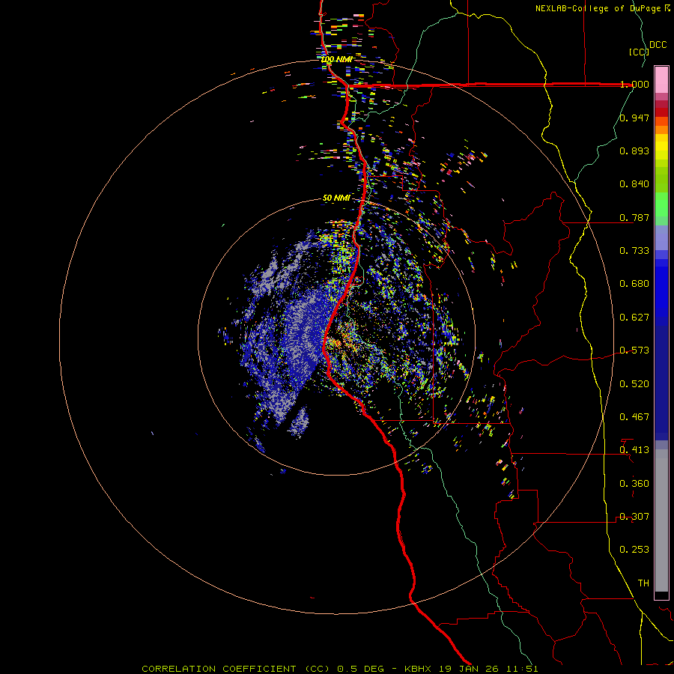Screen dimensions: 674x674
Task: Select the 0.520 scale value
Action: coord(634,384)
